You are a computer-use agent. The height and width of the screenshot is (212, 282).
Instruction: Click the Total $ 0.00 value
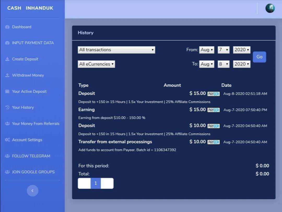point(262,174)
